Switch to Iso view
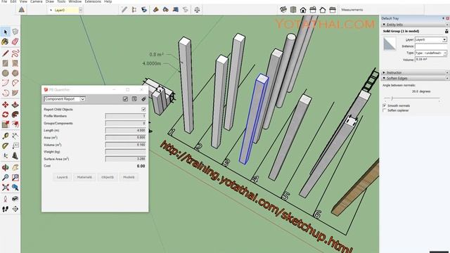 pos(283,10)
